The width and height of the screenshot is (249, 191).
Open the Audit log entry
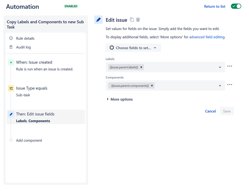pos(23,47)
